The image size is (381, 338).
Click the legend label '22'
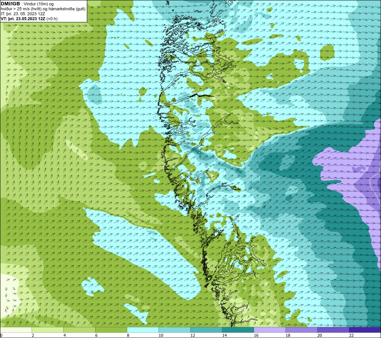click(x=351, y=335)
